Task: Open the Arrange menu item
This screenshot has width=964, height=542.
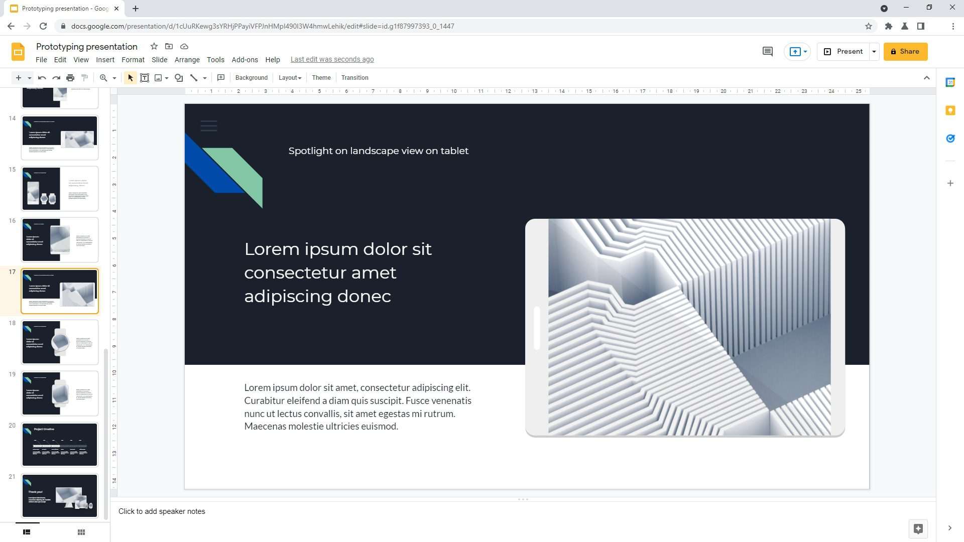Action: 187,59
